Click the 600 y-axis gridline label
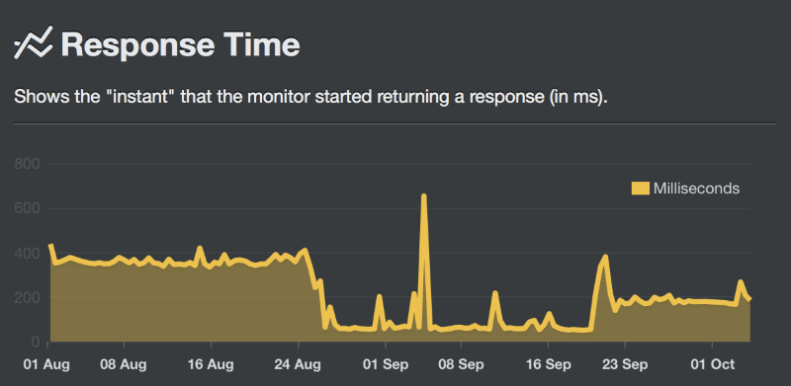The image size is (791, 386). click(28, 208)
